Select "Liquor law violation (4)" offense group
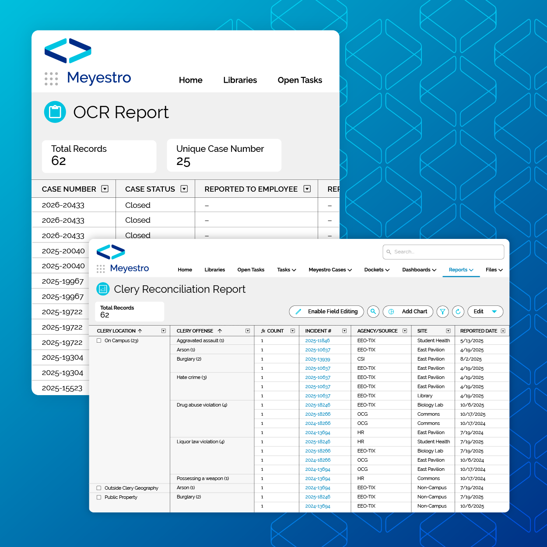The image size is (547, 547). click(x=200, y=442)
